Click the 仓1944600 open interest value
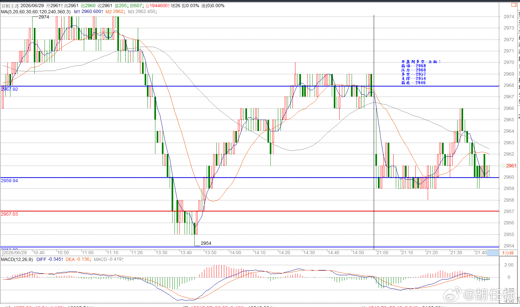The width and height of the screenshot is (520, 307). tap(158, 6)
